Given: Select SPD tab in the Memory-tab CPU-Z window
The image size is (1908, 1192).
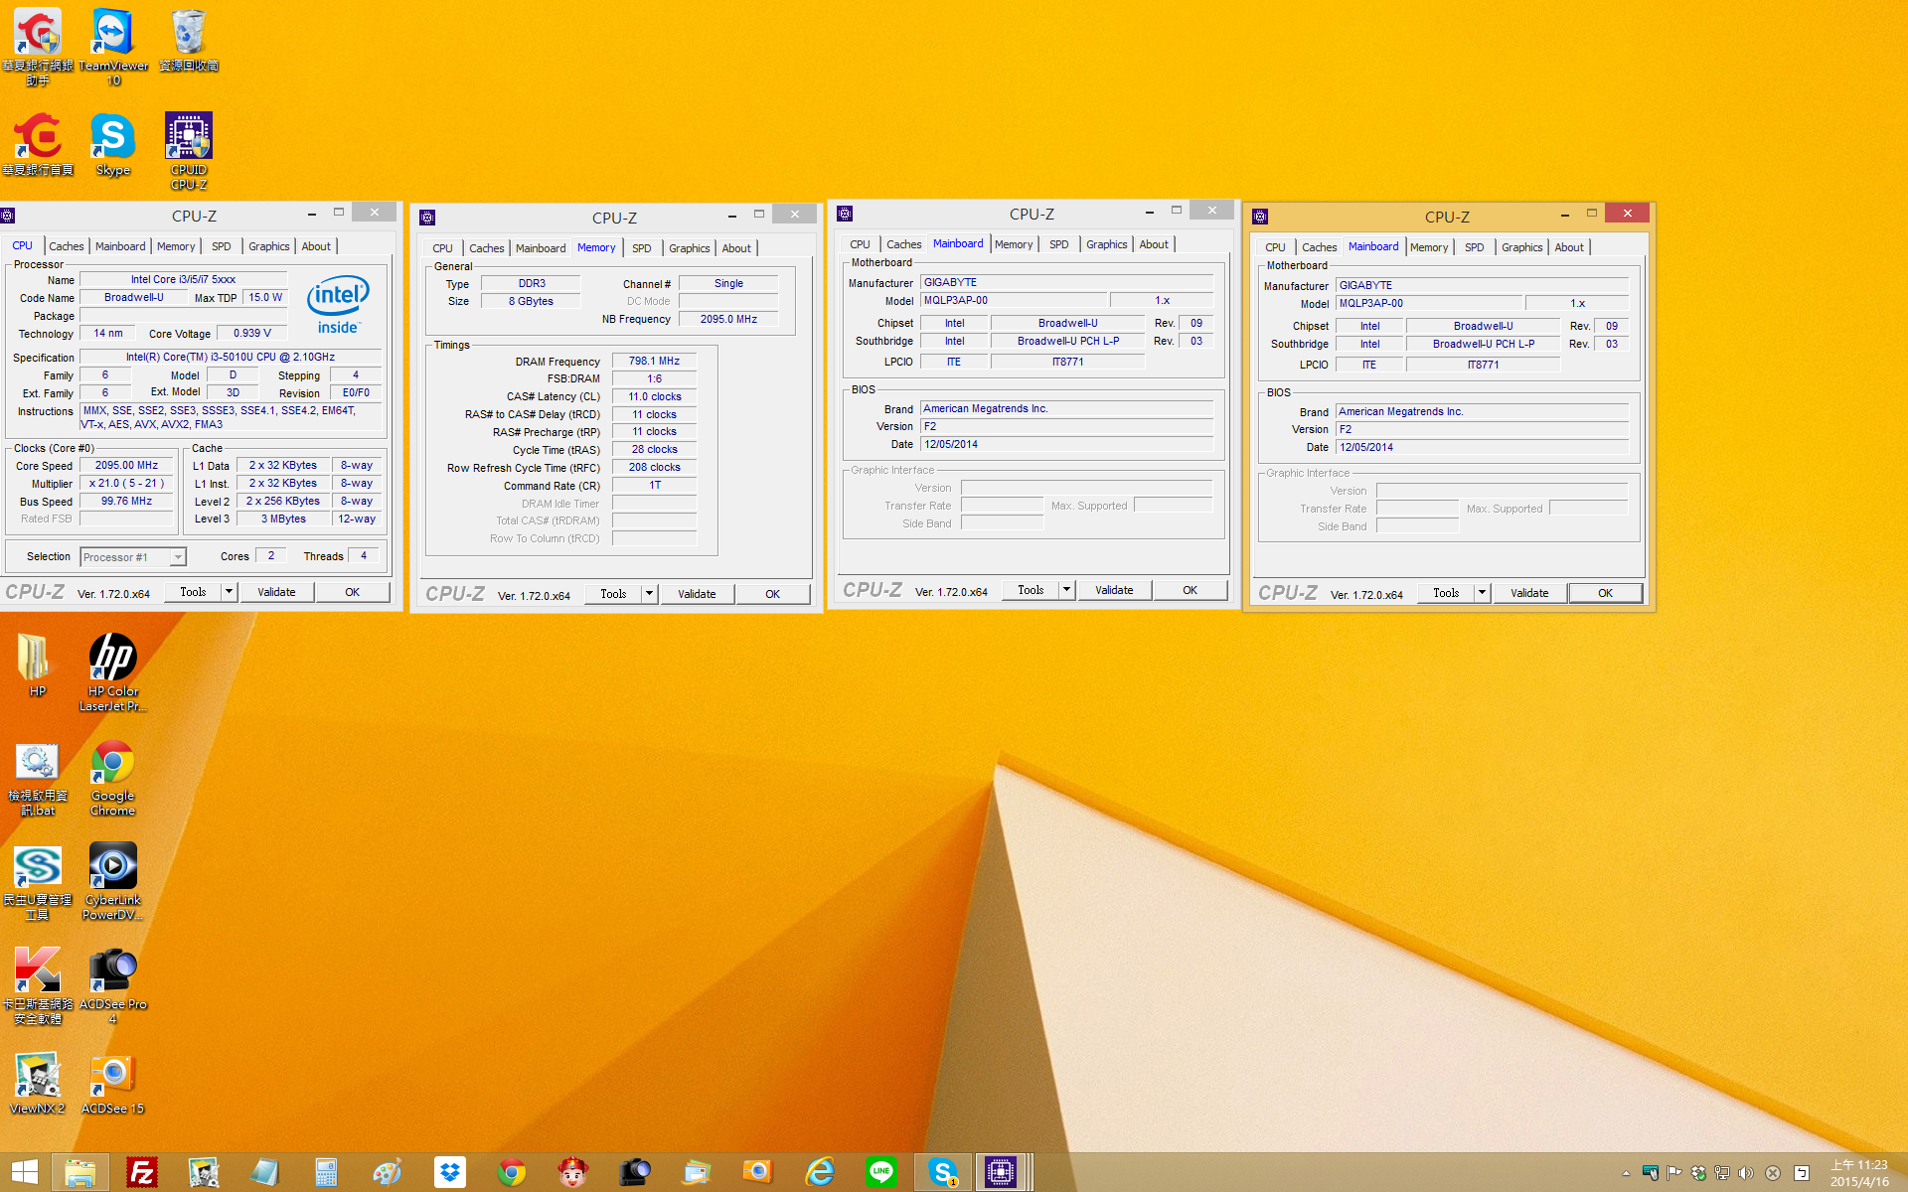Looking at the screenshot, I should coord(642,248).
